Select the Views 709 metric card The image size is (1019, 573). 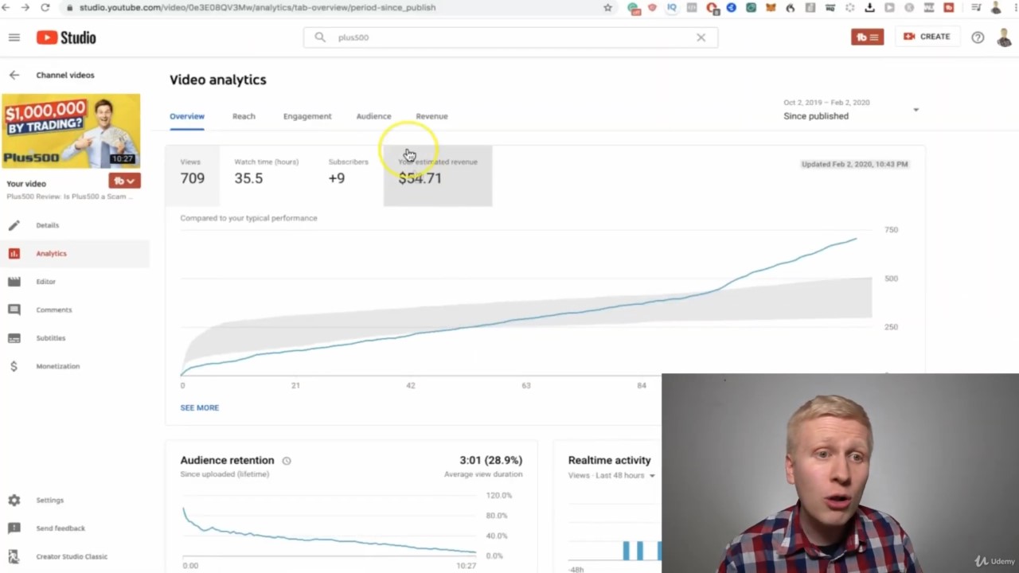[192, 175]
